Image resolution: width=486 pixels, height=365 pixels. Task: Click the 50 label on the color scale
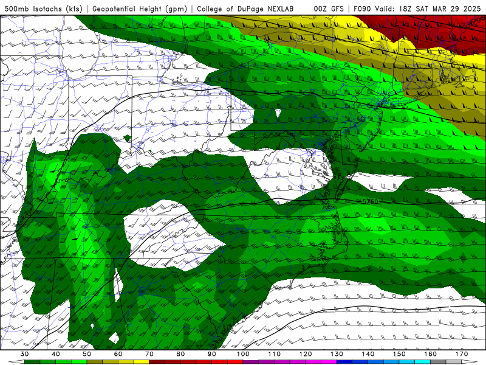tap(87, 354)
